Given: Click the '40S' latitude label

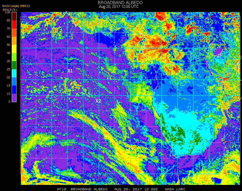Looking at the screenshot, I should [x=226, y=174].
